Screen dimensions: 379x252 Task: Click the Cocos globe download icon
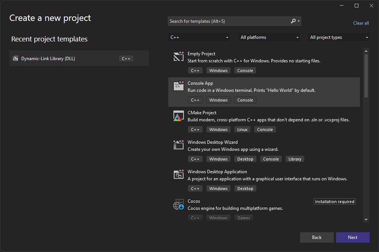point(179,204)
